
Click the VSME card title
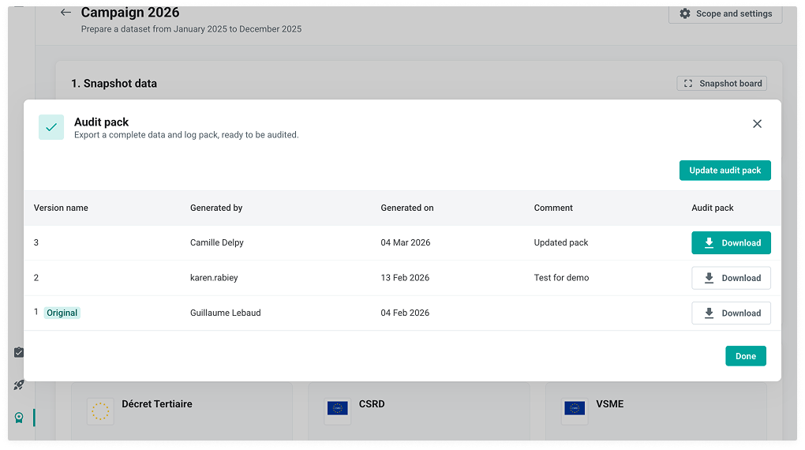610,404
